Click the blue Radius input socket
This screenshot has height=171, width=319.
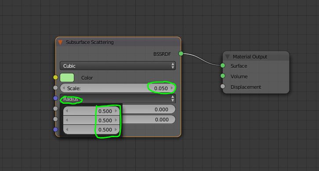(x=55, y=98)
